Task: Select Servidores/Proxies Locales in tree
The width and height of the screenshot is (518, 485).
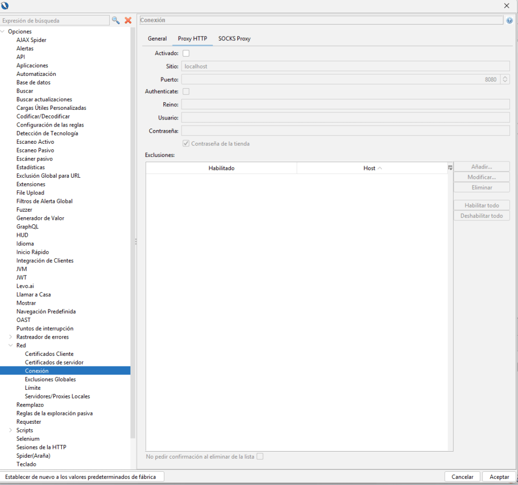Action: [57, 396]
